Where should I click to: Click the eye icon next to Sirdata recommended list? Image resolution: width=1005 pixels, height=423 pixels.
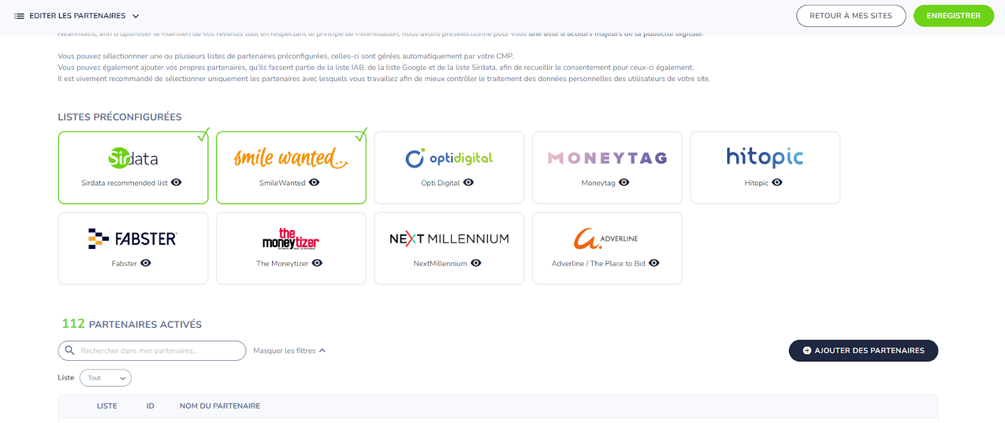pos(177,182)
